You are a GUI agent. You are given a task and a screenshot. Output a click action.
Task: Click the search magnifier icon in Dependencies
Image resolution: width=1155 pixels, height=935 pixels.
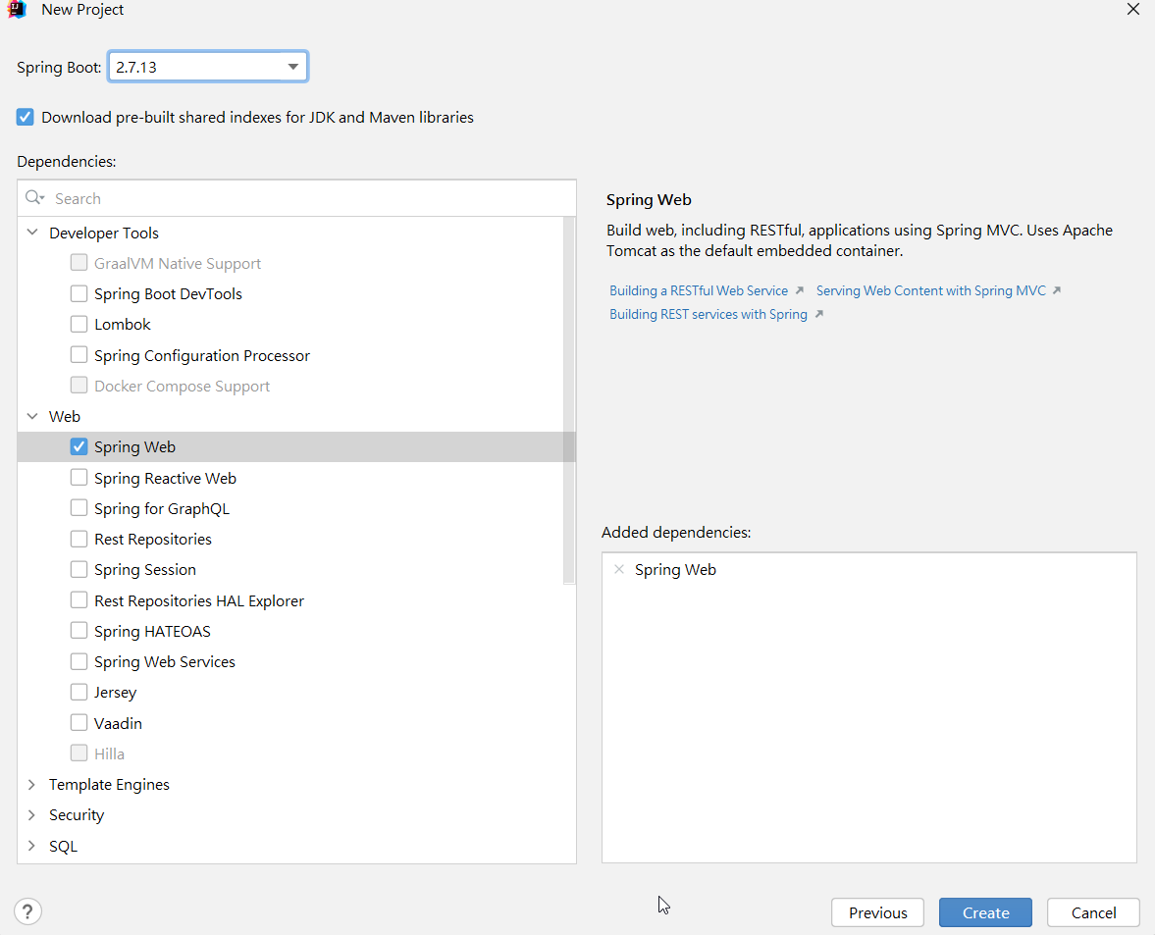(x=34, y=198)
